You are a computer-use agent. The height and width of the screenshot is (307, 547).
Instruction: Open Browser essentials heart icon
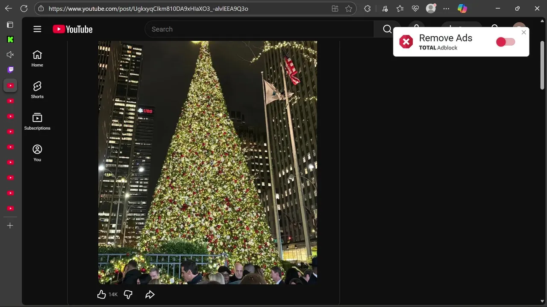[415, 9]
